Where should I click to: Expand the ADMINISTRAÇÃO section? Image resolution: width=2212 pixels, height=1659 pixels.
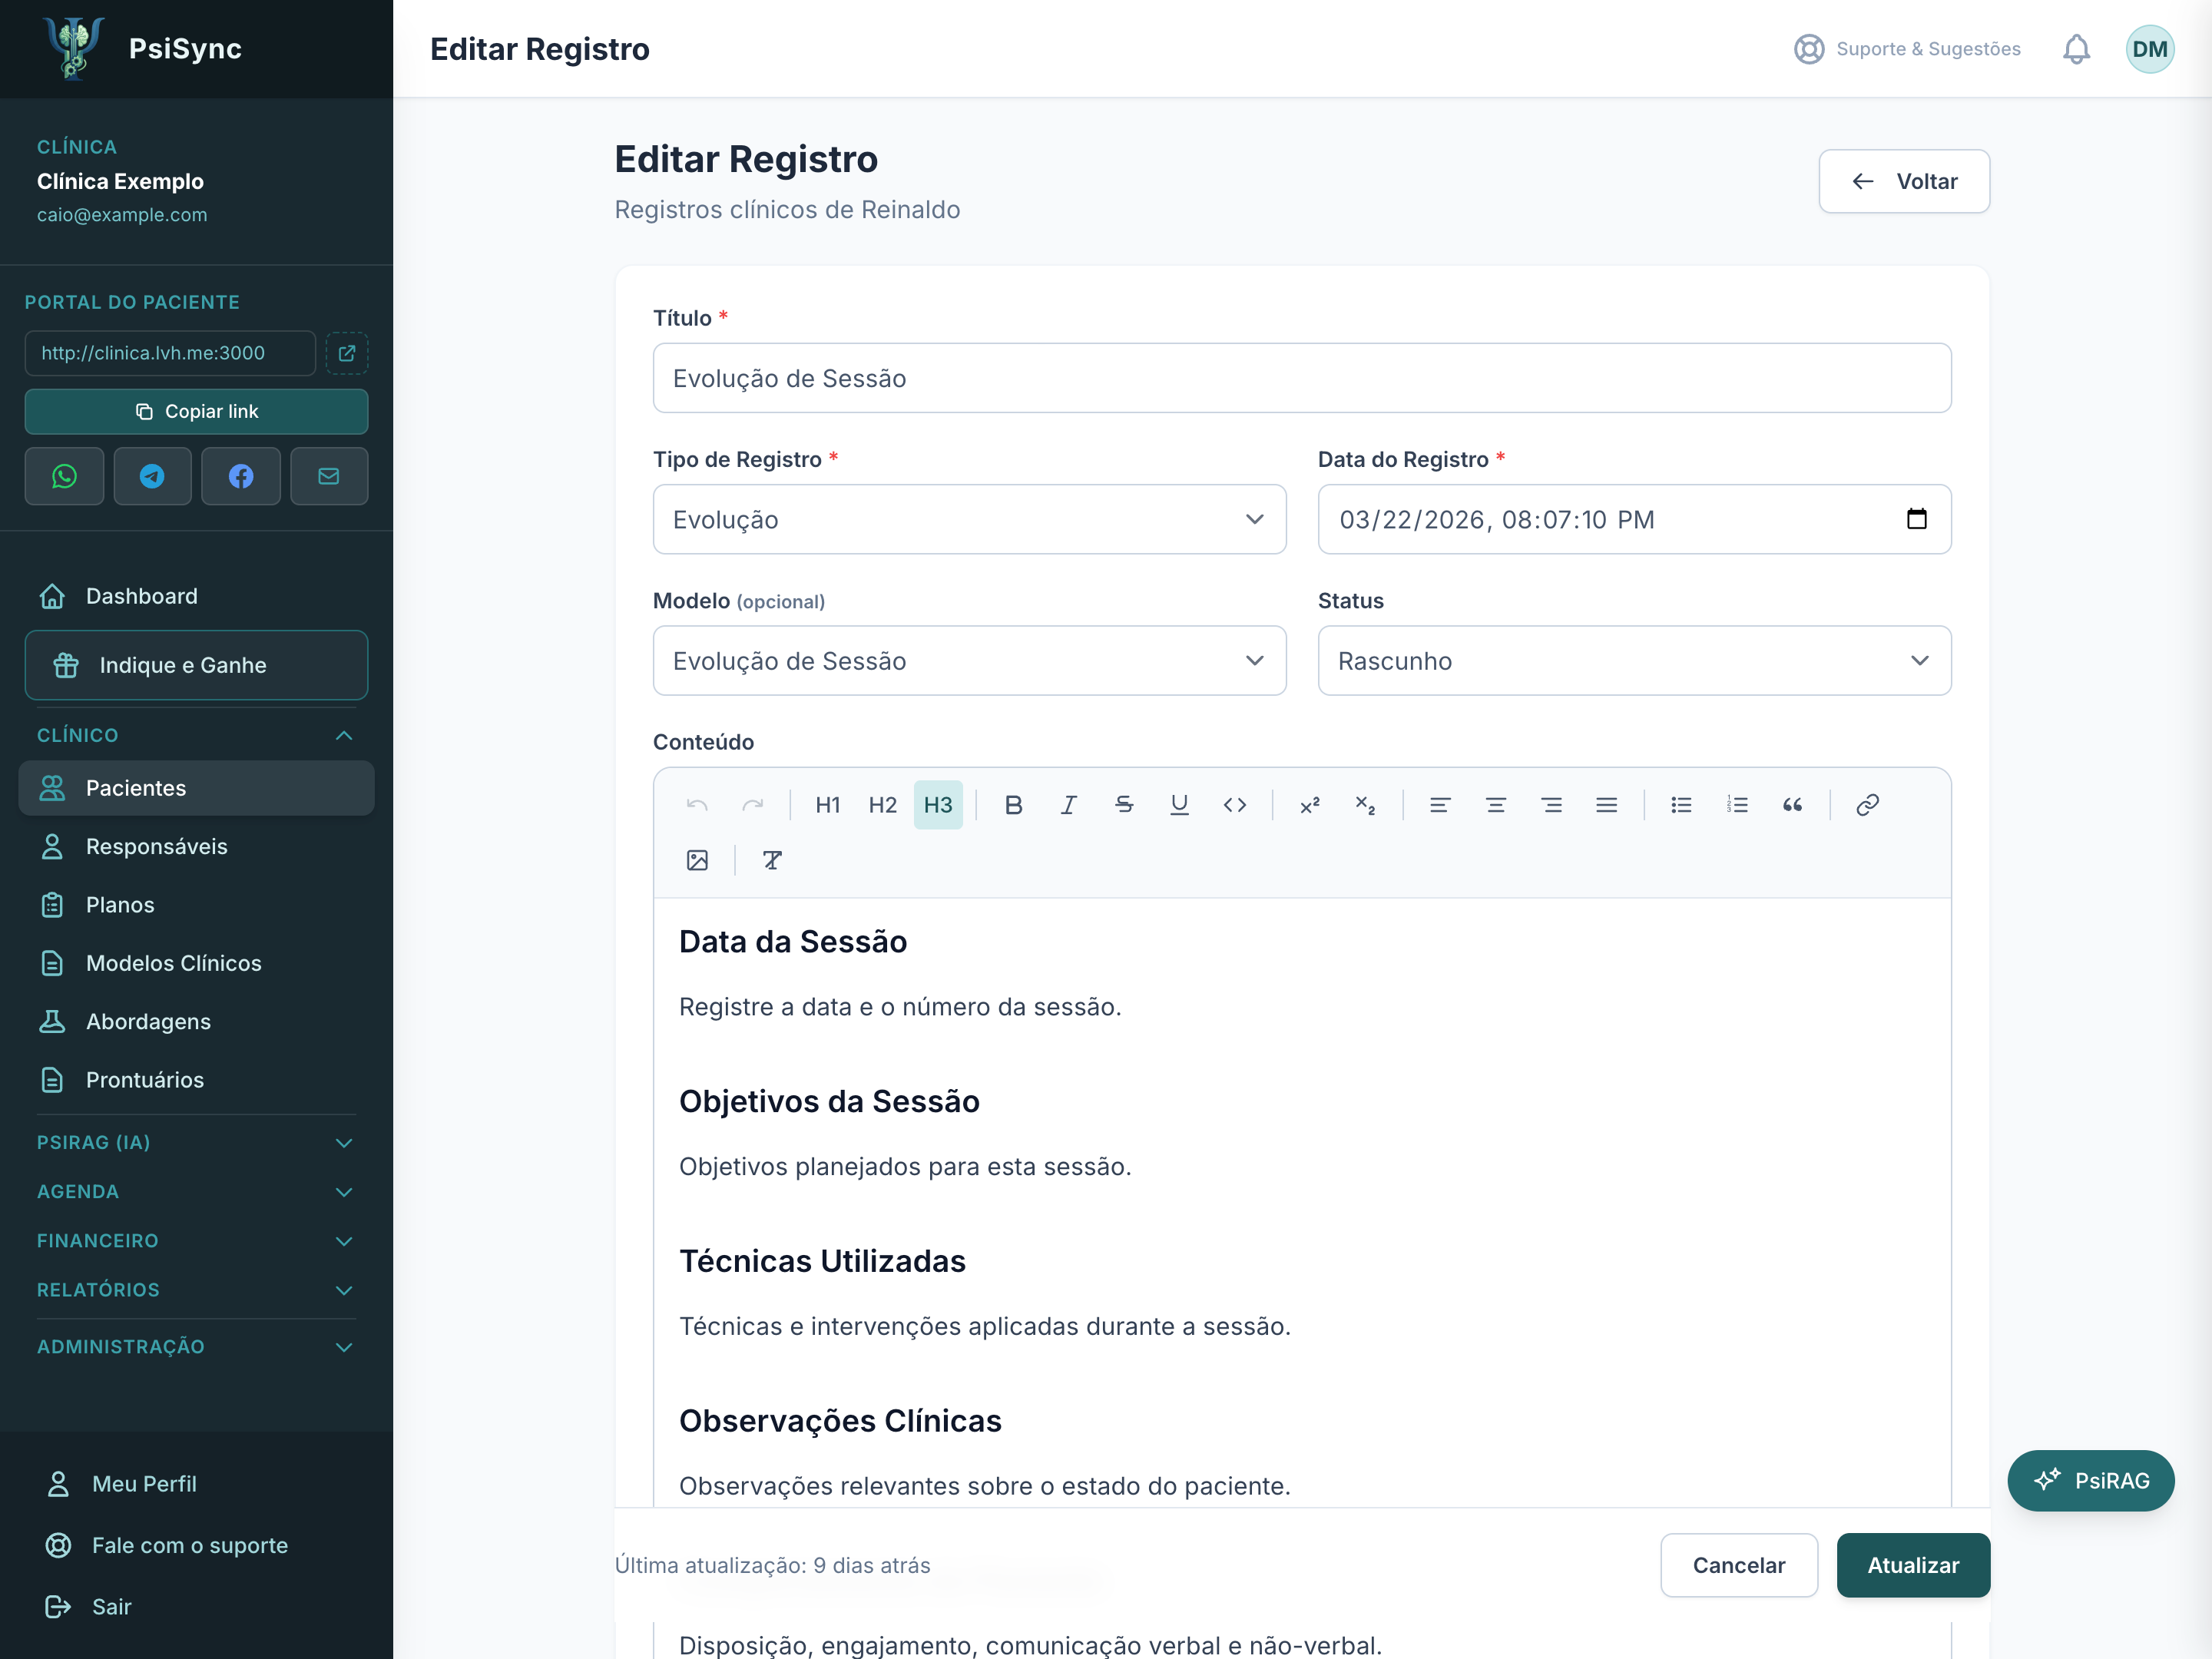point(196,1346)
